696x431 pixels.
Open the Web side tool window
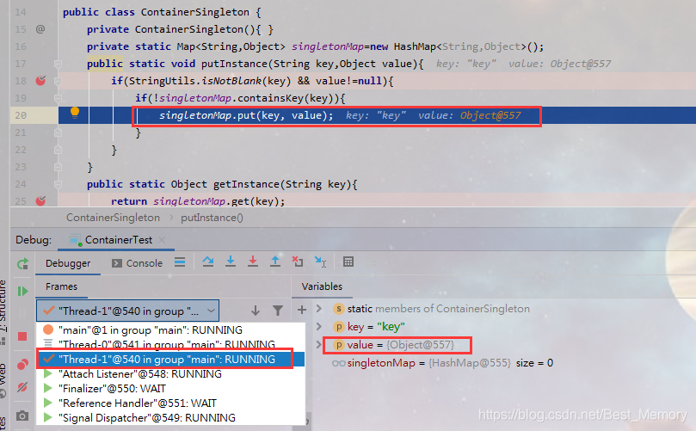pyautogui.click(x=3, y=379)
